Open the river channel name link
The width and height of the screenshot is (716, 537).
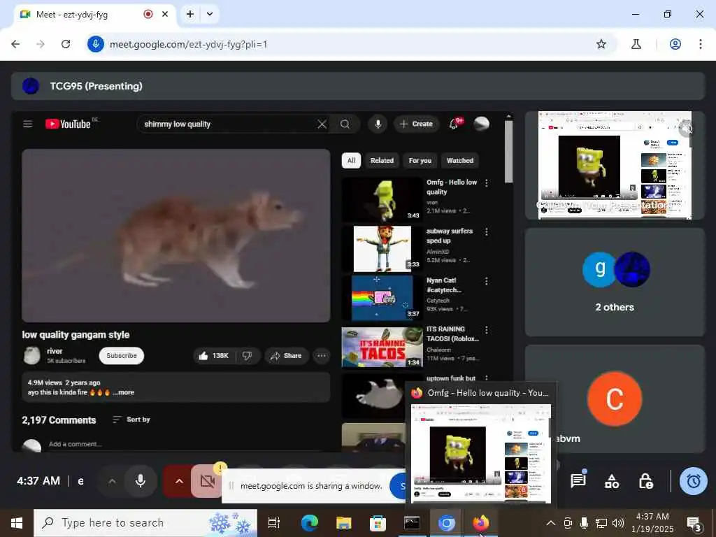coord(55,351)
